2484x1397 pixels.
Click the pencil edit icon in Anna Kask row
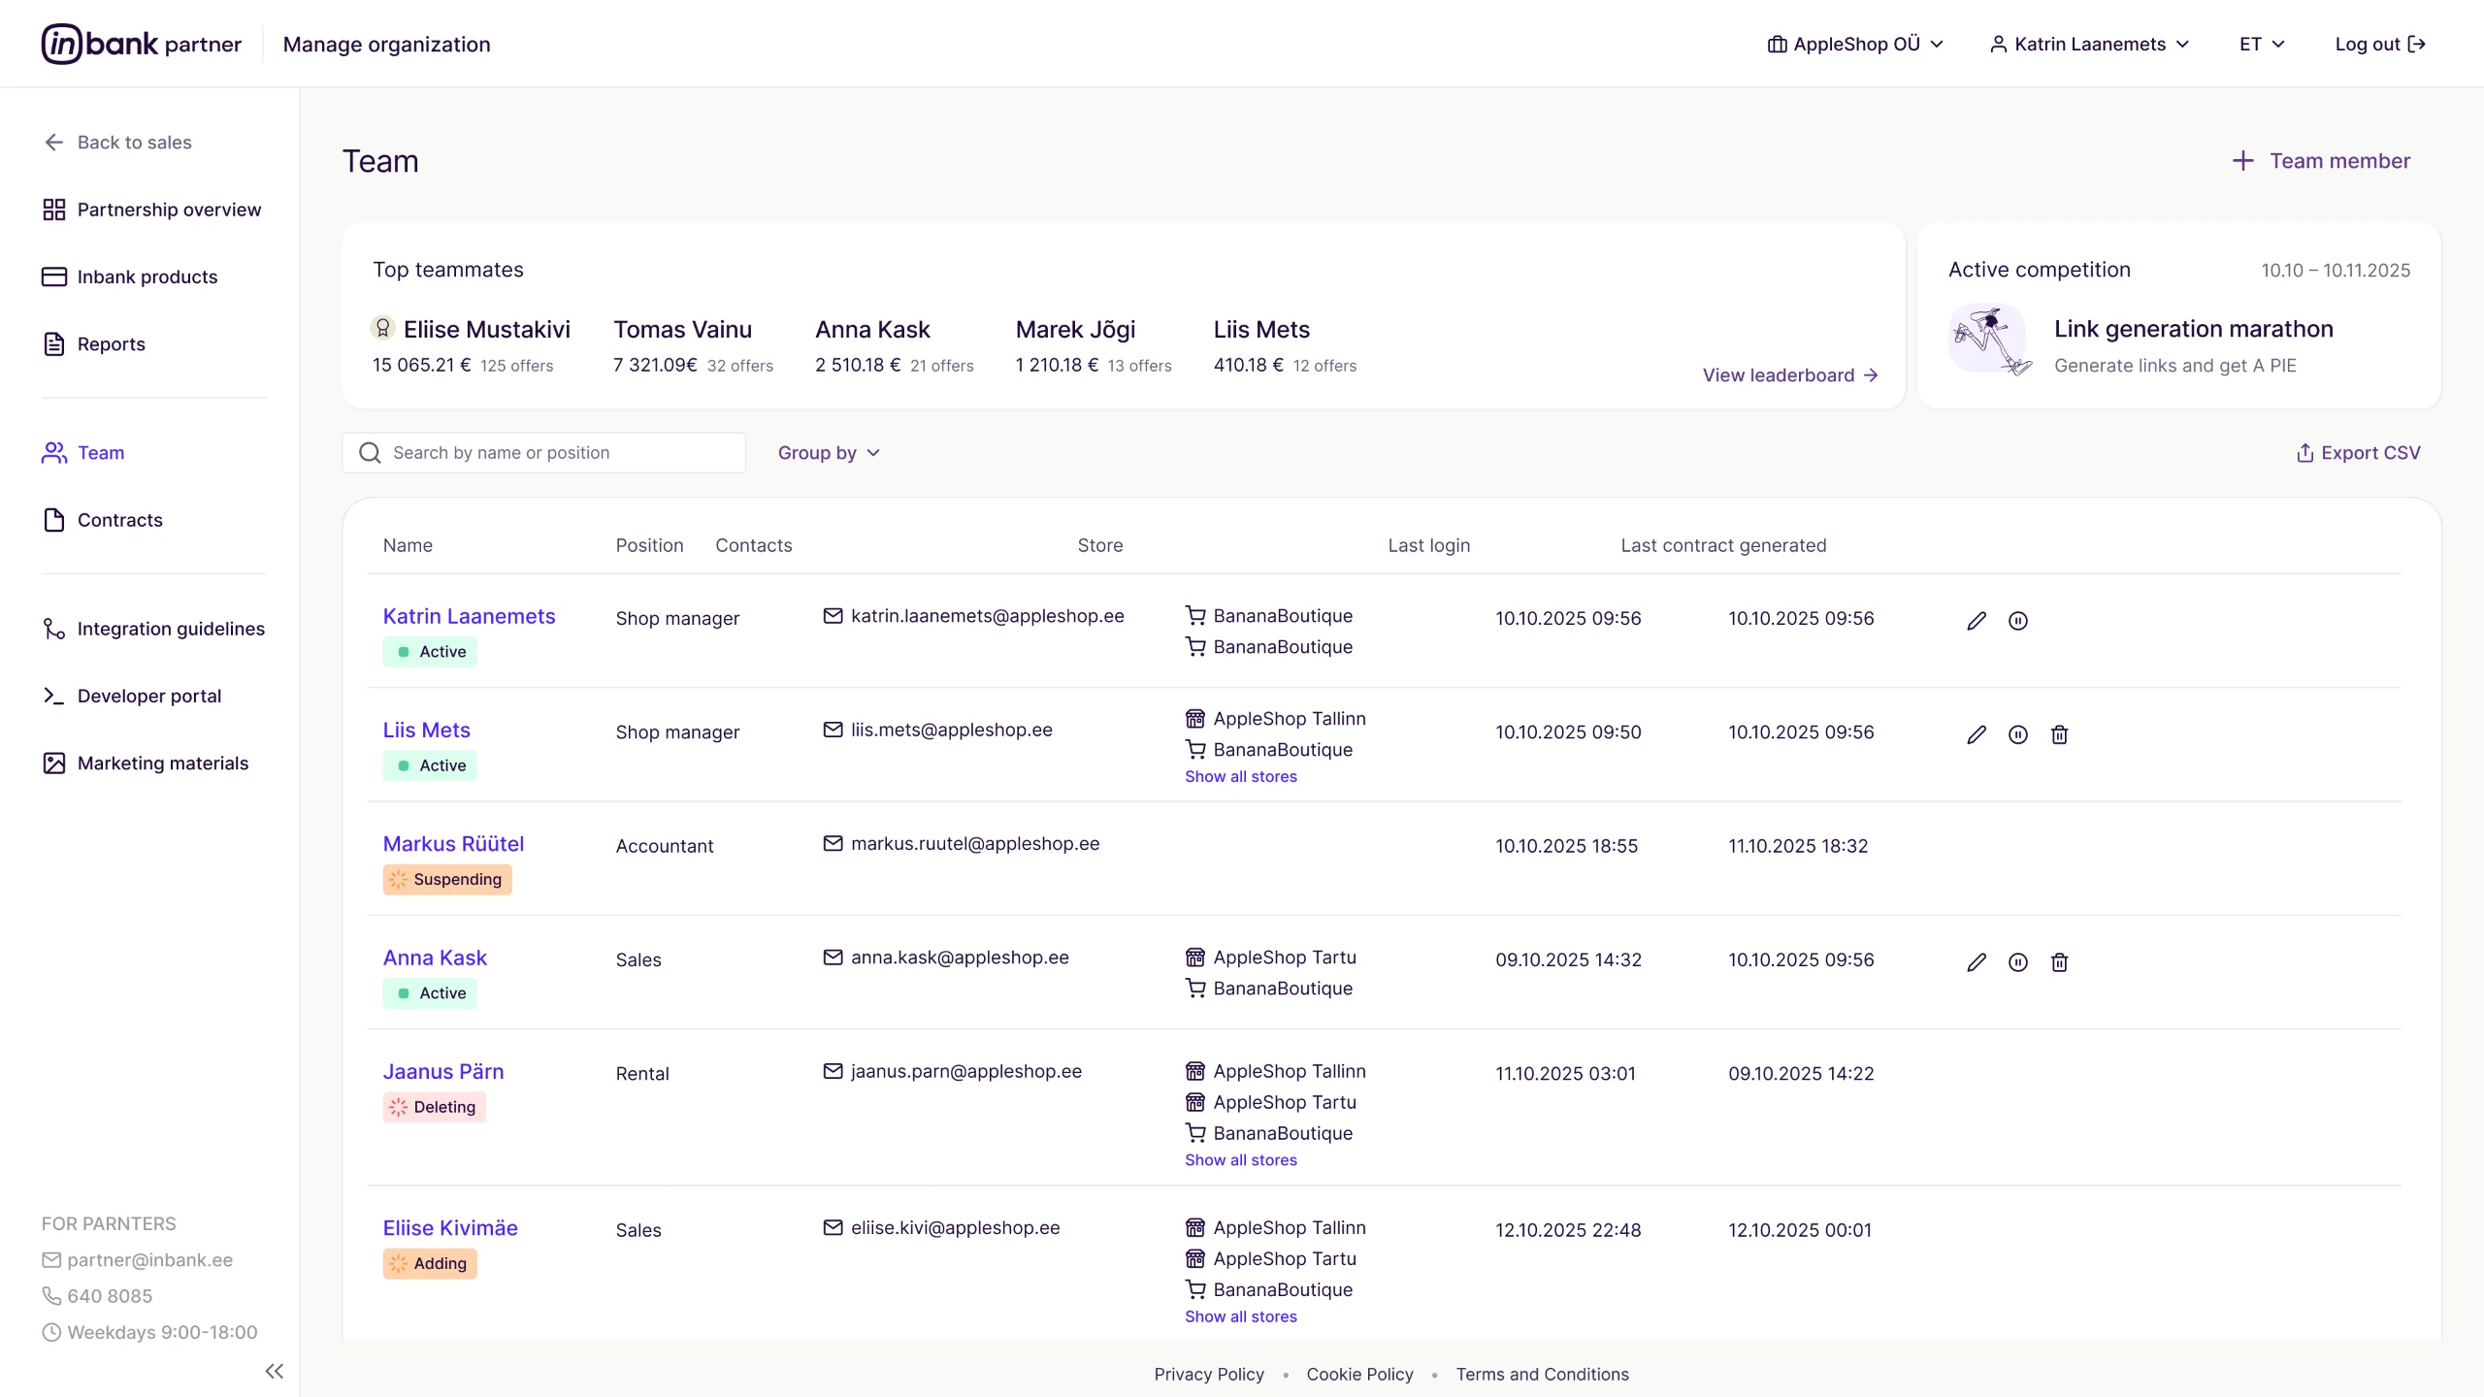pos(1977,962)
